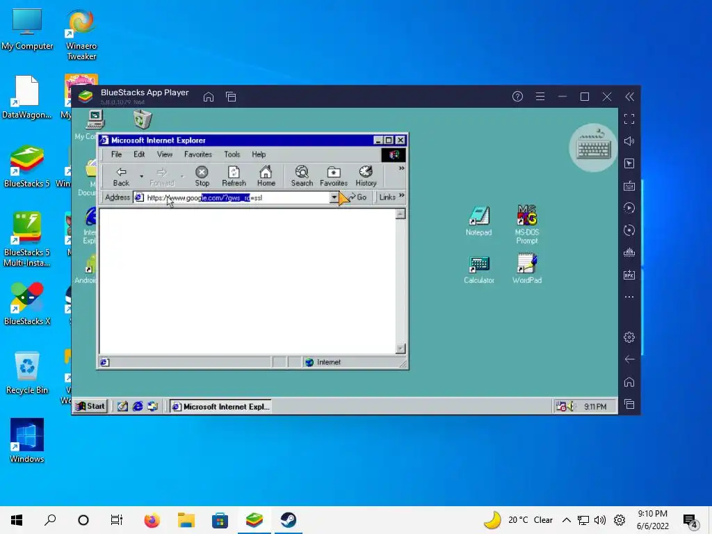
Task: Open BlueStacks X desktop shortcut
Action: pos(27,305)
